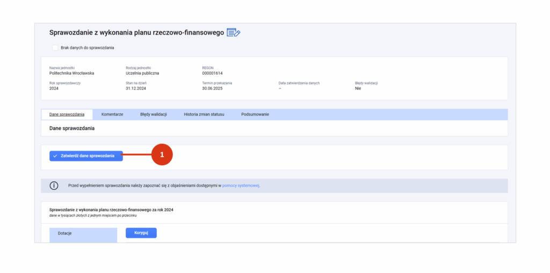This screenshot has width=550, height=273.
Task: Click the 'Sprawozdanie z wykonania planu rzeczowo-finansowego' page title
Action: pyautogui.click(x=136, y=33)
